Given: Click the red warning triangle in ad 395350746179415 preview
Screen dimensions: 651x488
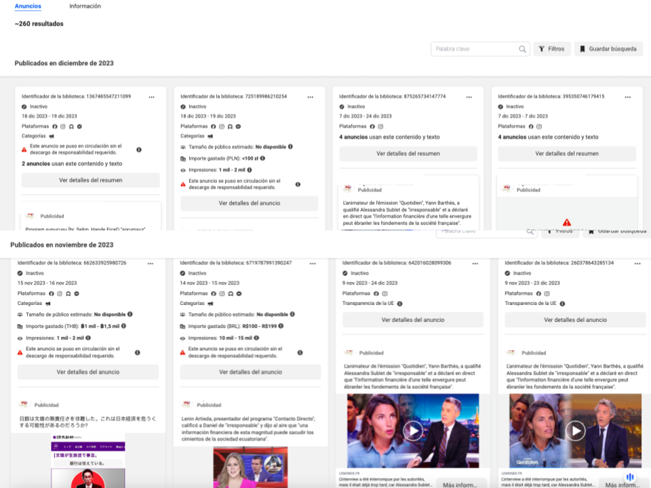Looking at the screenshot, I should 567,222.
